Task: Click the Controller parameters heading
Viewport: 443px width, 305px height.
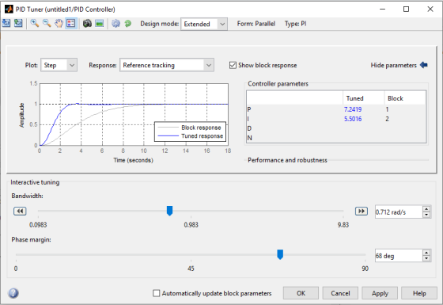Action: coord(278,84)
